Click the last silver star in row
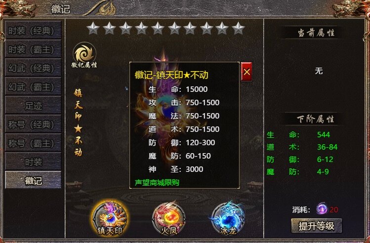Screen dimensions: 370x243 [x=238, y=28]
